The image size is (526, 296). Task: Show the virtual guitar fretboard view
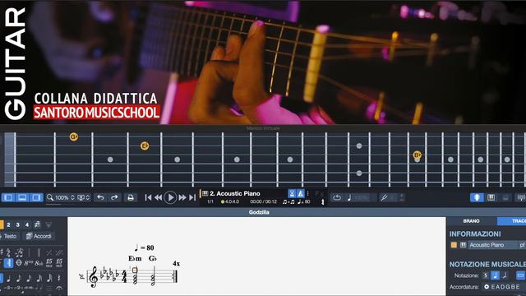477,197
